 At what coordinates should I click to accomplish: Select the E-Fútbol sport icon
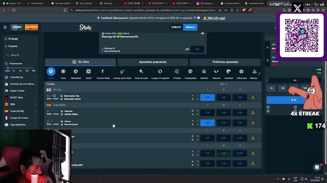[x=177, y=72]
